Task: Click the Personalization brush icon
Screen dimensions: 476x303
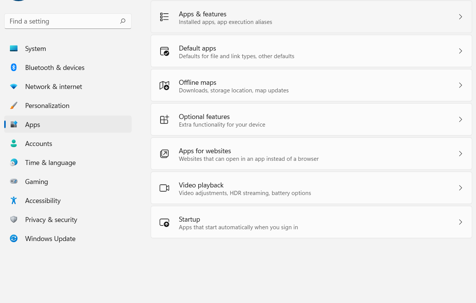Action: (14, 105)
